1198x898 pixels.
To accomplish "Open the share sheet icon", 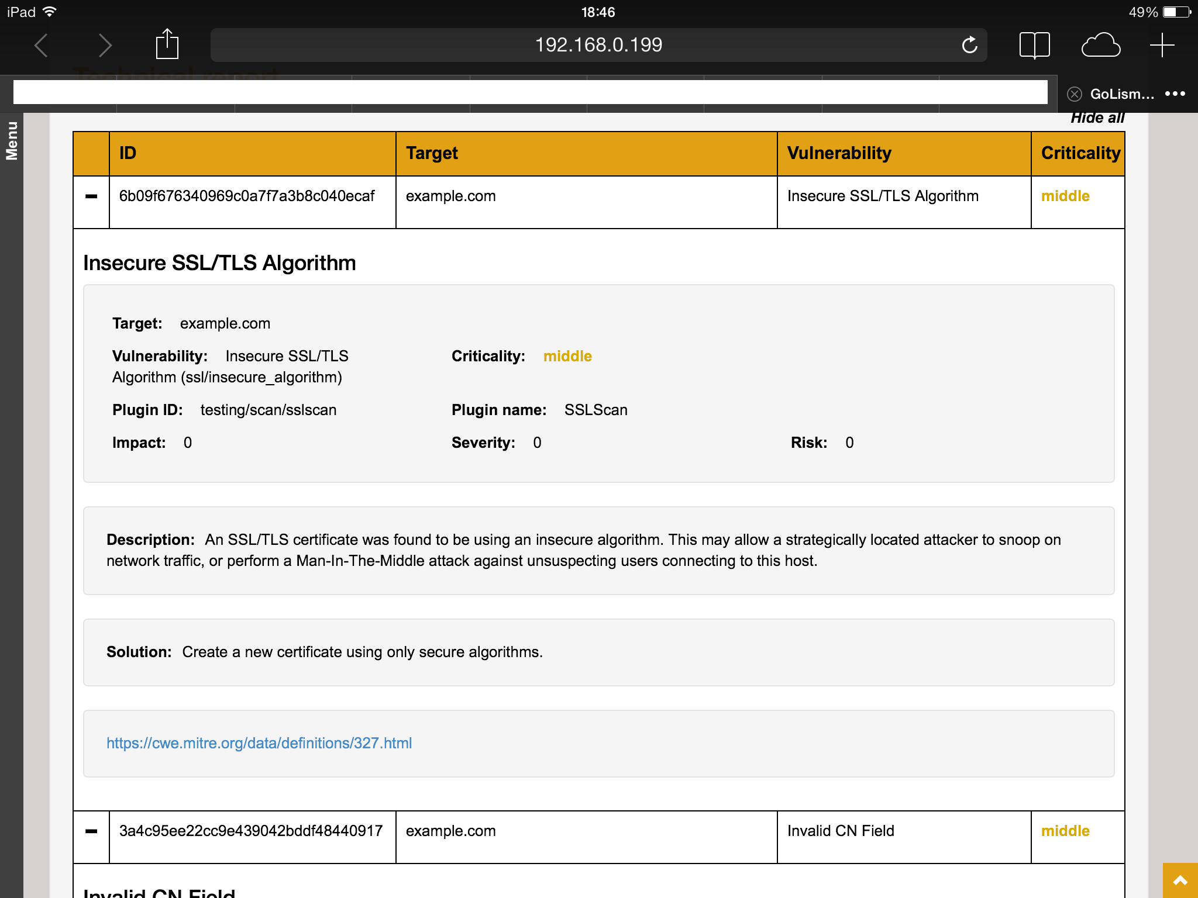I will [167, 45].
